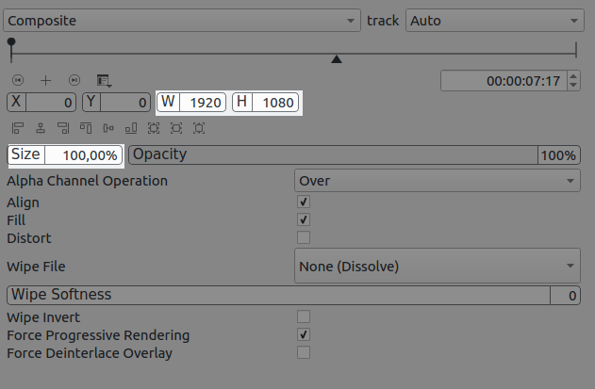The width and height of the screenshot is (595, 389).
Task: Expand the Alpha Channel Operation dropdown
Action: pos(437,180)
